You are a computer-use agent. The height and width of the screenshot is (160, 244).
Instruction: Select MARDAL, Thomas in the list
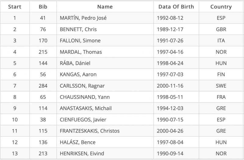tap(81, 52)
